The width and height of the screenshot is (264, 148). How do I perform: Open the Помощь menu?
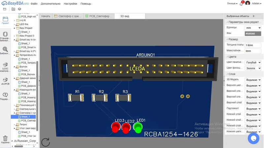[86, 4]
